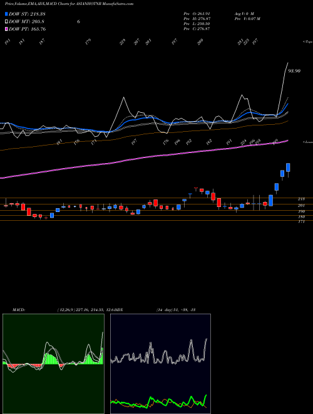Click the 'Pre L: 250.50' low value
Viewport: 313px width, 414px height.
point(197,24)
